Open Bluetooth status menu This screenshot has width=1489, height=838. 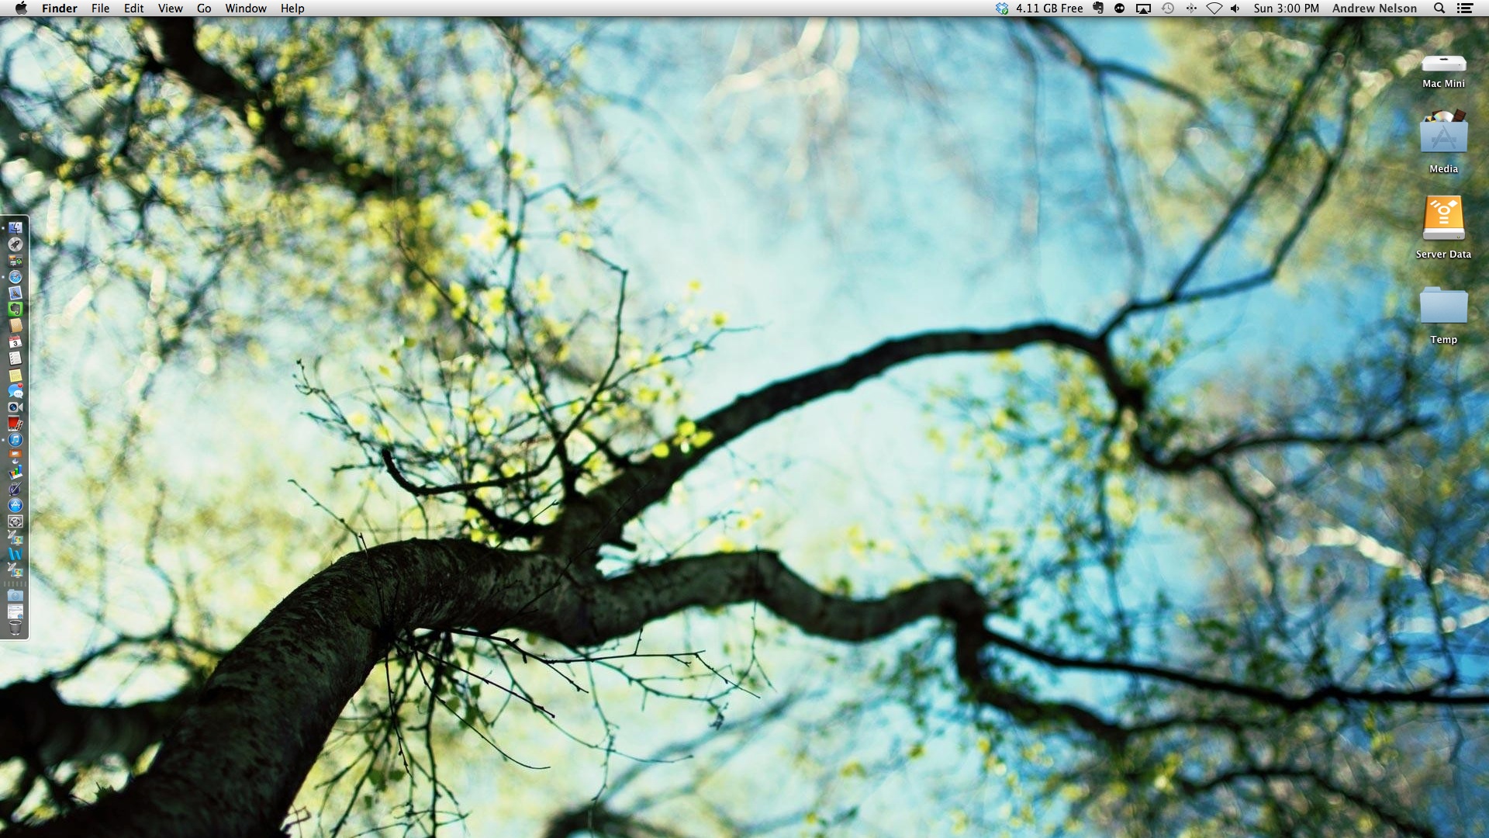(1191, 9)
